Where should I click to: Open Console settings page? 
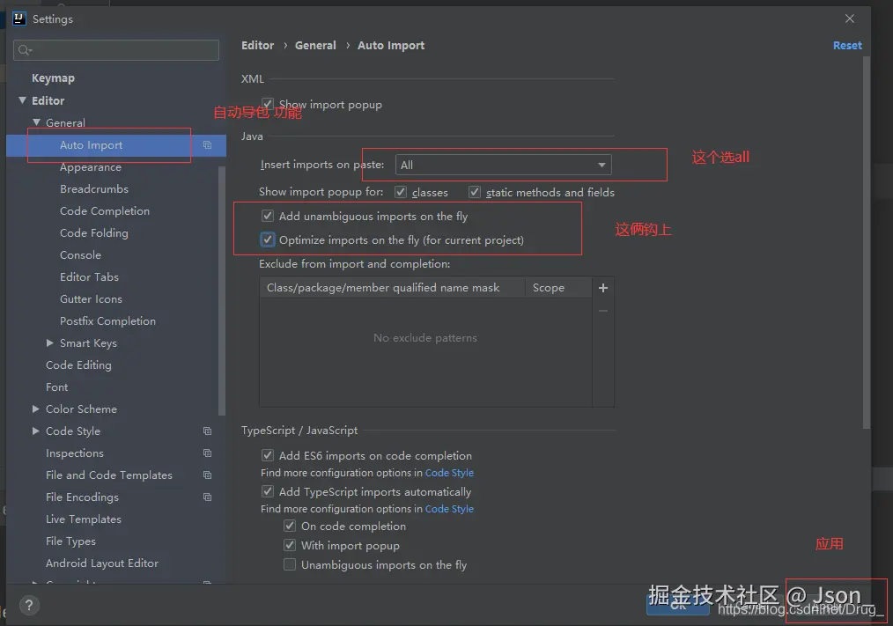(80, 255)
